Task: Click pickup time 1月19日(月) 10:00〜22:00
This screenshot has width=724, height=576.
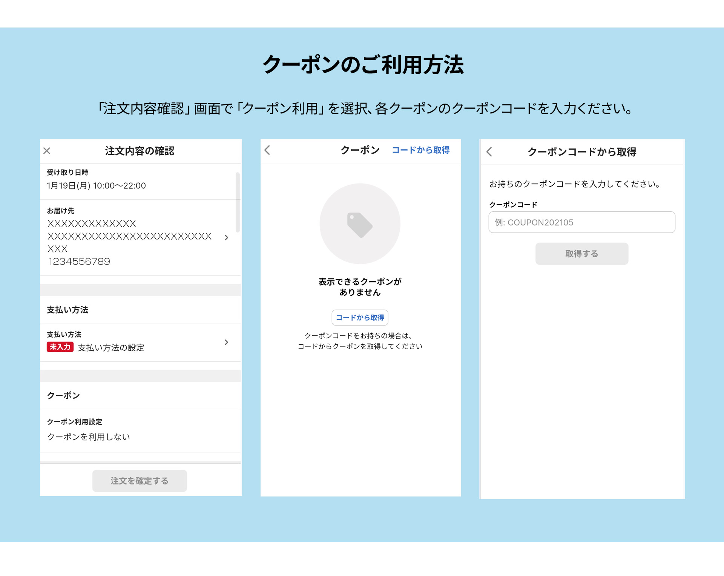Action: [x=96, y=186]
